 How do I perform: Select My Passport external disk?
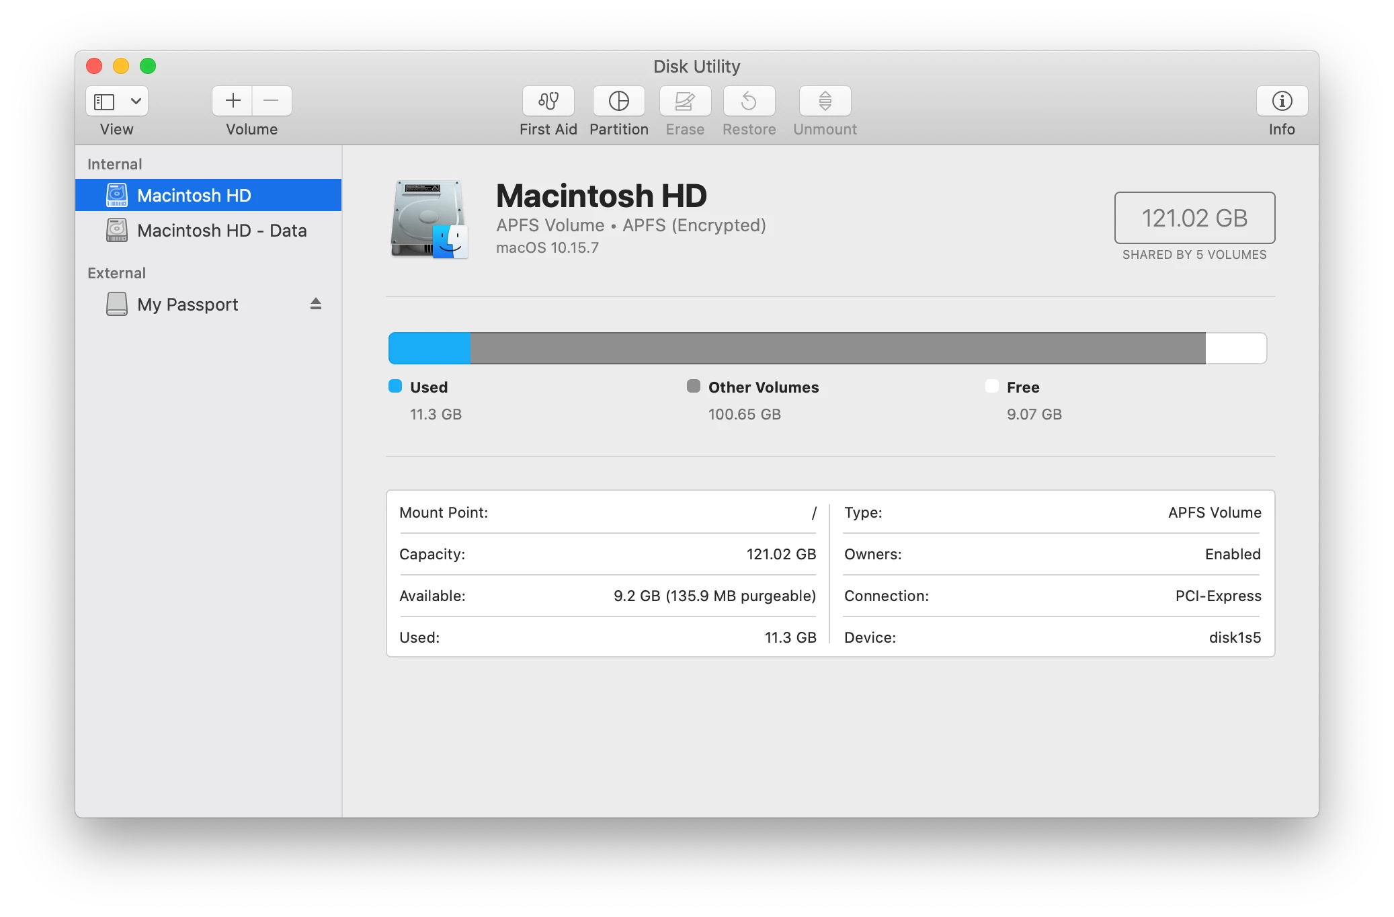click(188, 305)
